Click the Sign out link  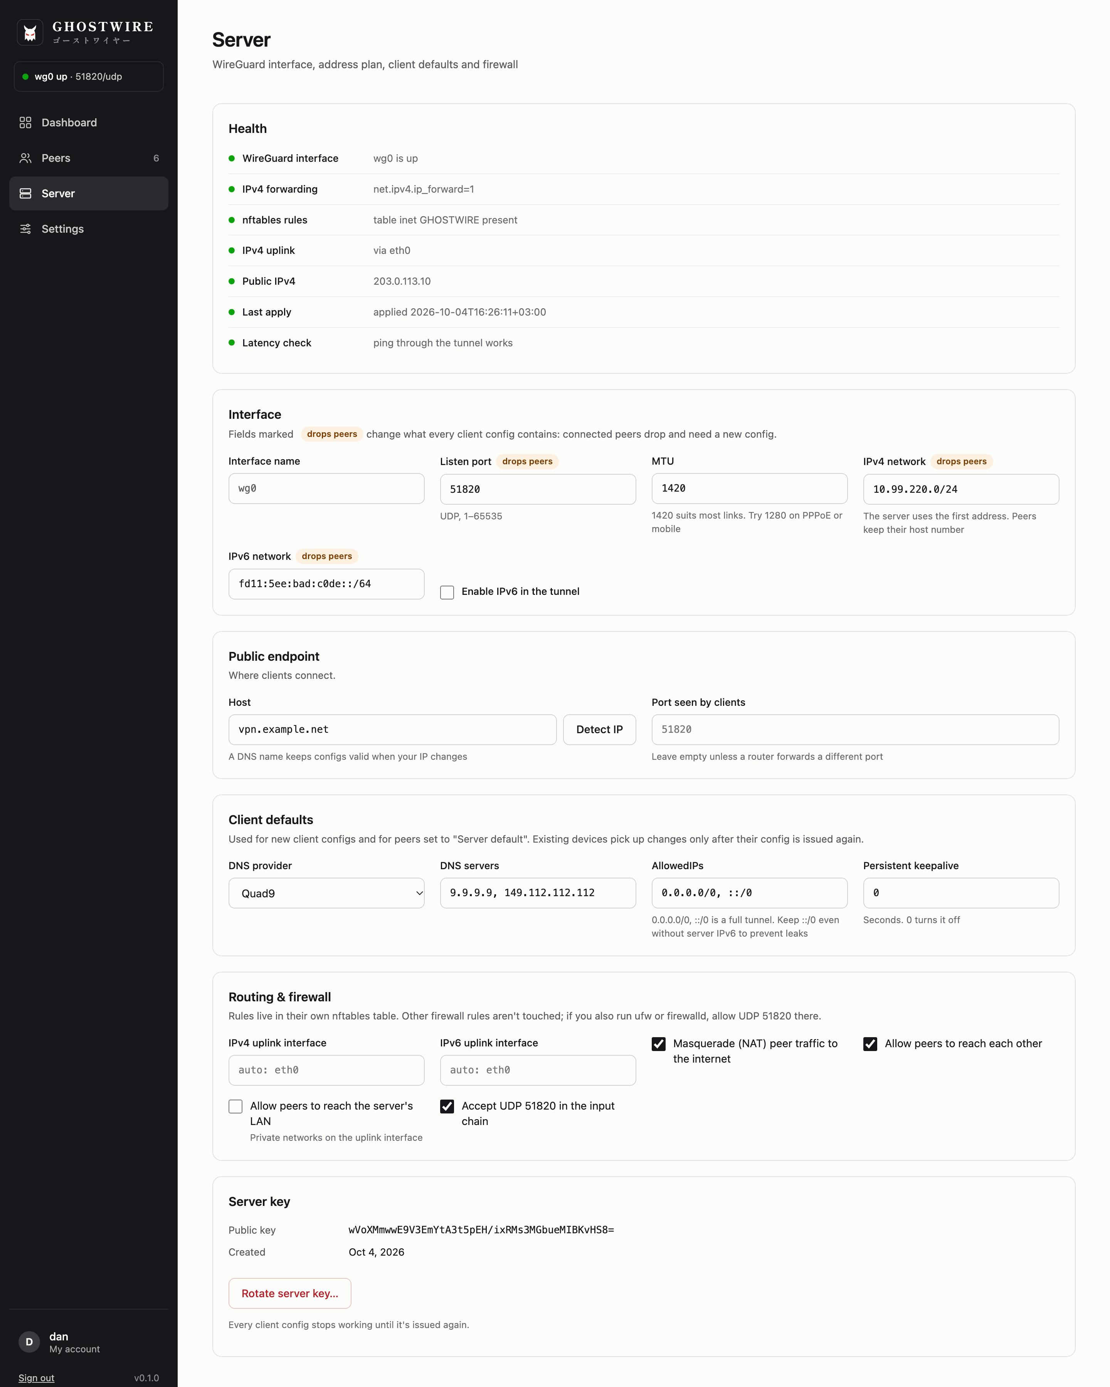(x=36, y=1378)
